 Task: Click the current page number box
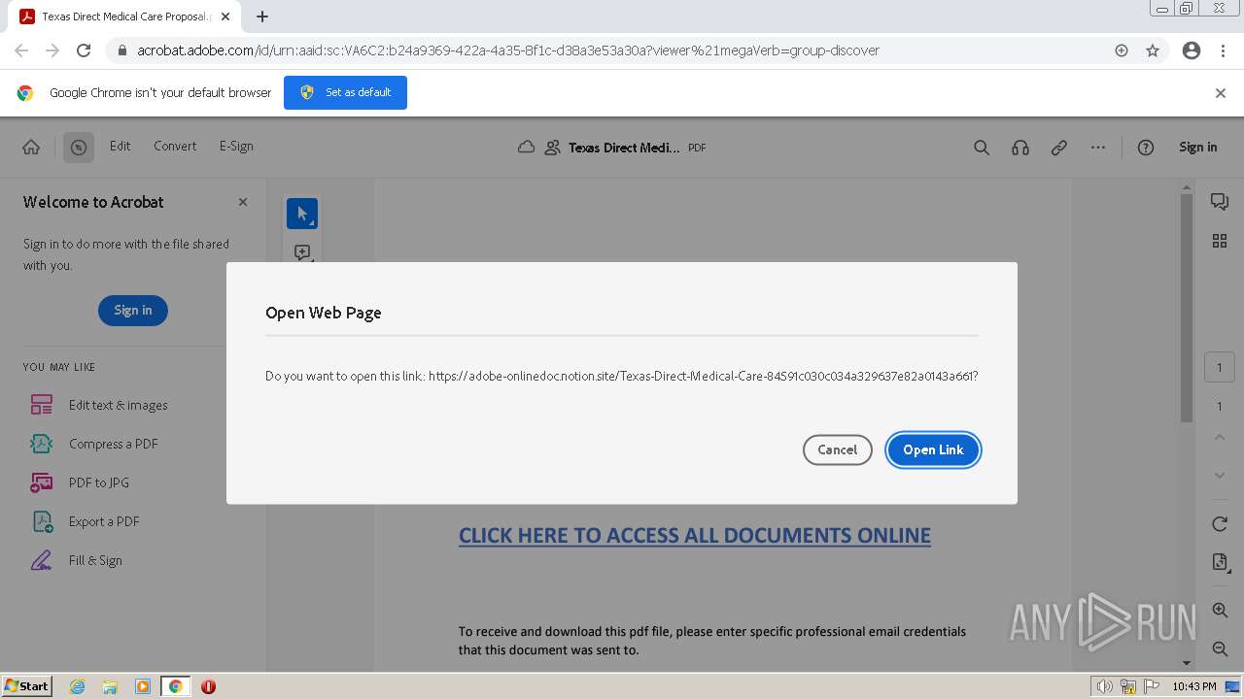coord(1220,368)
